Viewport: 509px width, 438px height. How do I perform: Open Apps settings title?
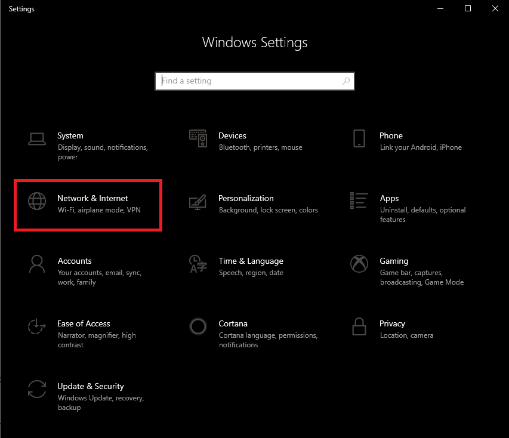pos(389,198)
